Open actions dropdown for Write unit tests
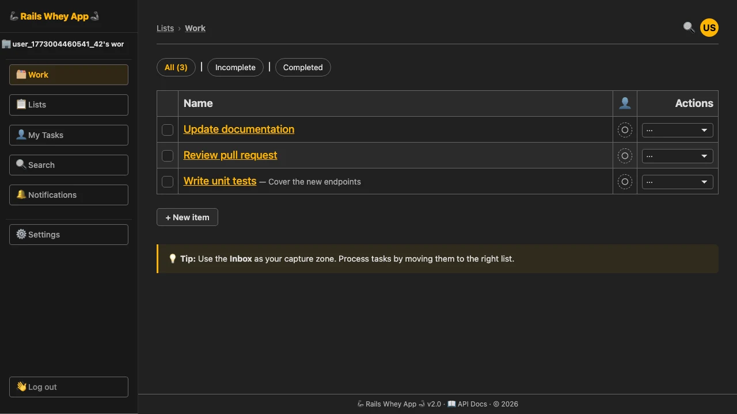Image resolution: width=737 pixels, height=414 pixels. (678, 182)
